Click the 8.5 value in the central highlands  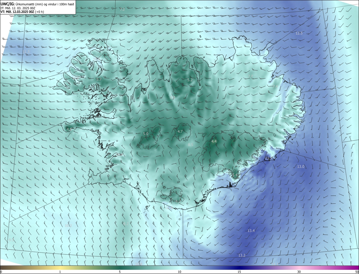pos(190,145)
